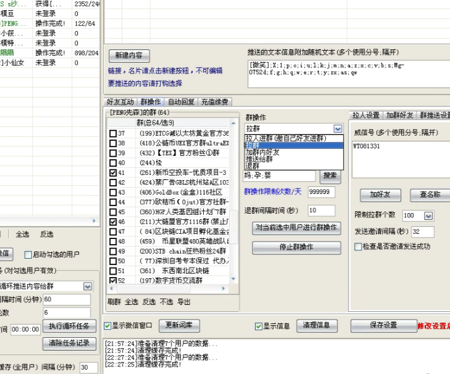Expand the 循环推送内容给群 dropdown
This screenshot has height=374, width=450.
(88, 287)
